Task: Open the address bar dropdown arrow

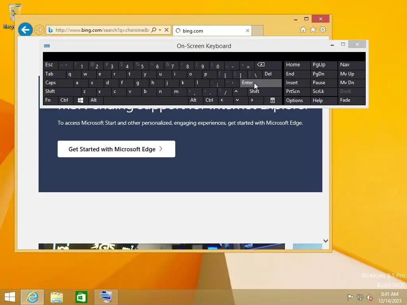Action: click(160, 30)
